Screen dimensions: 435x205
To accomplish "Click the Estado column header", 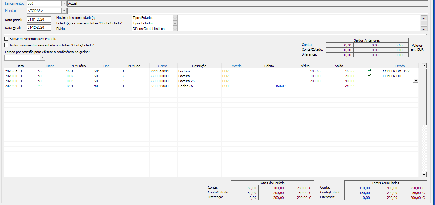I will pyautogui.click(x=400, y=66).
